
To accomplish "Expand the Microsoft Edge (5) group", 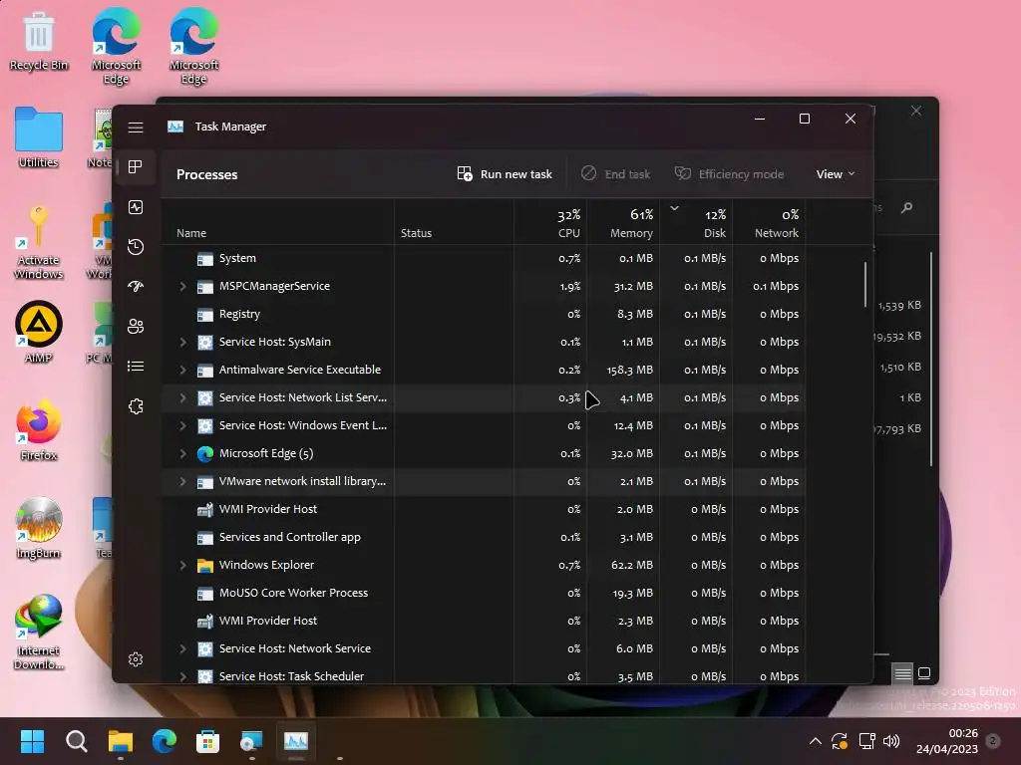I will click(x=183, y=453).
